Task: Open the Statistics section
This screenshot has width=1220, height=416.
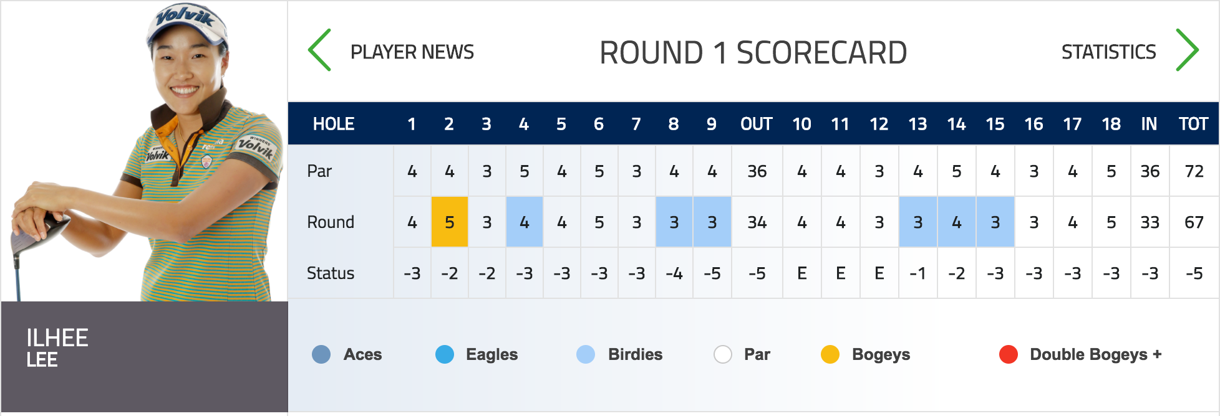Action: 1108,52
